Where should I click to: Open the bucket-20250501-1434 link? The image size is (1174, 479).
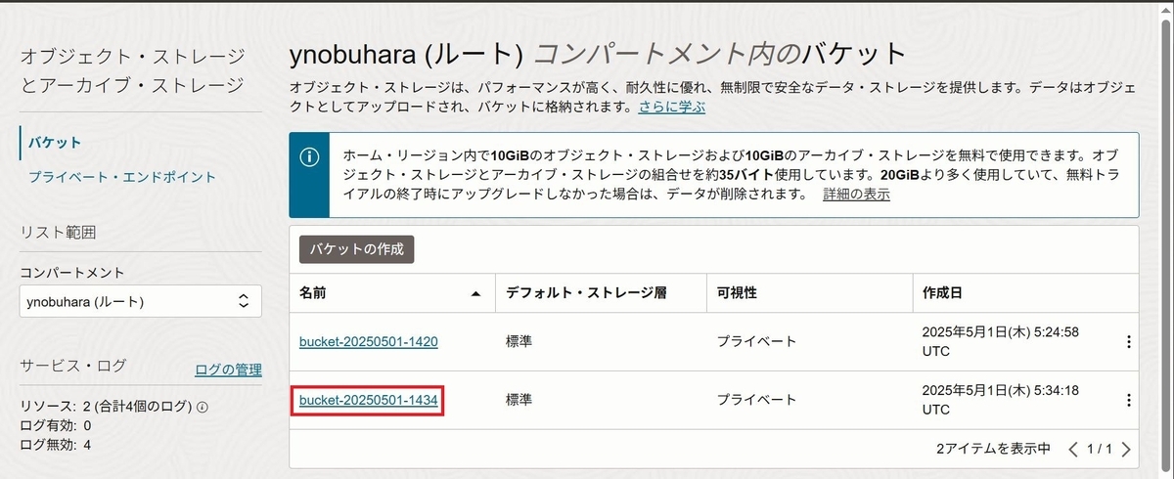(368, 400)
